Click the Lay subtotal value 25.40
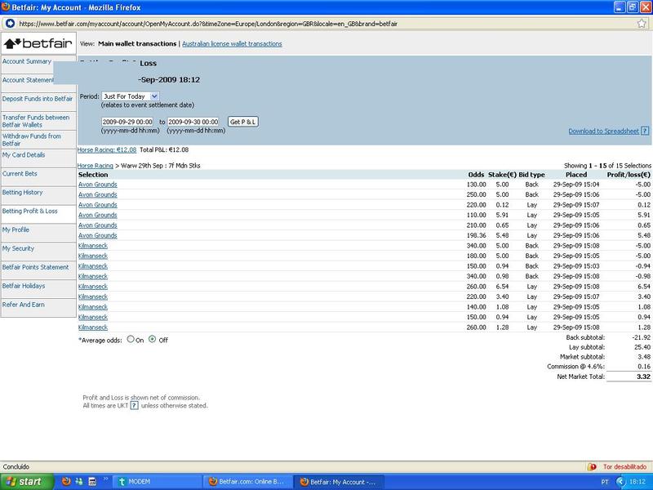This screenshot has width=653, height=490. 642,347
